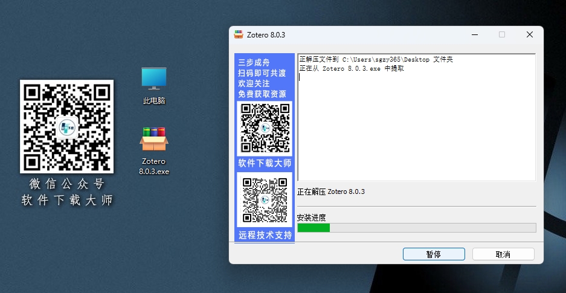Click inside the extraction log text area
566x293 pixels.
tap(417, 117)
